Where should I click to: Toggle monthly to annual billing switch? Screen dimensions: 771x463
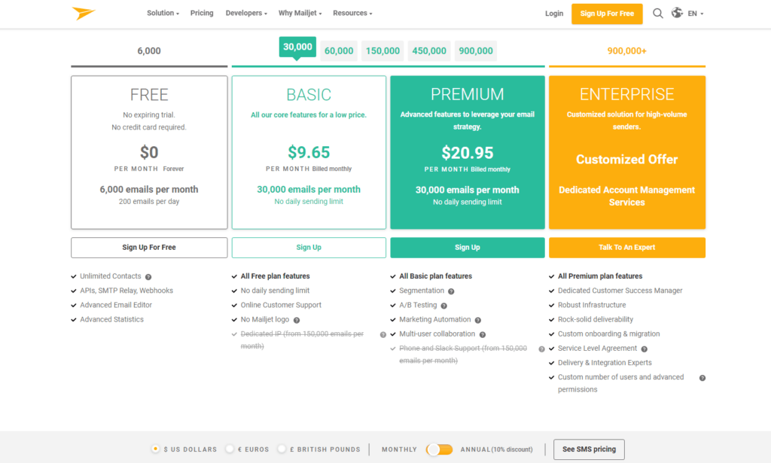click(x=439, y=449)
